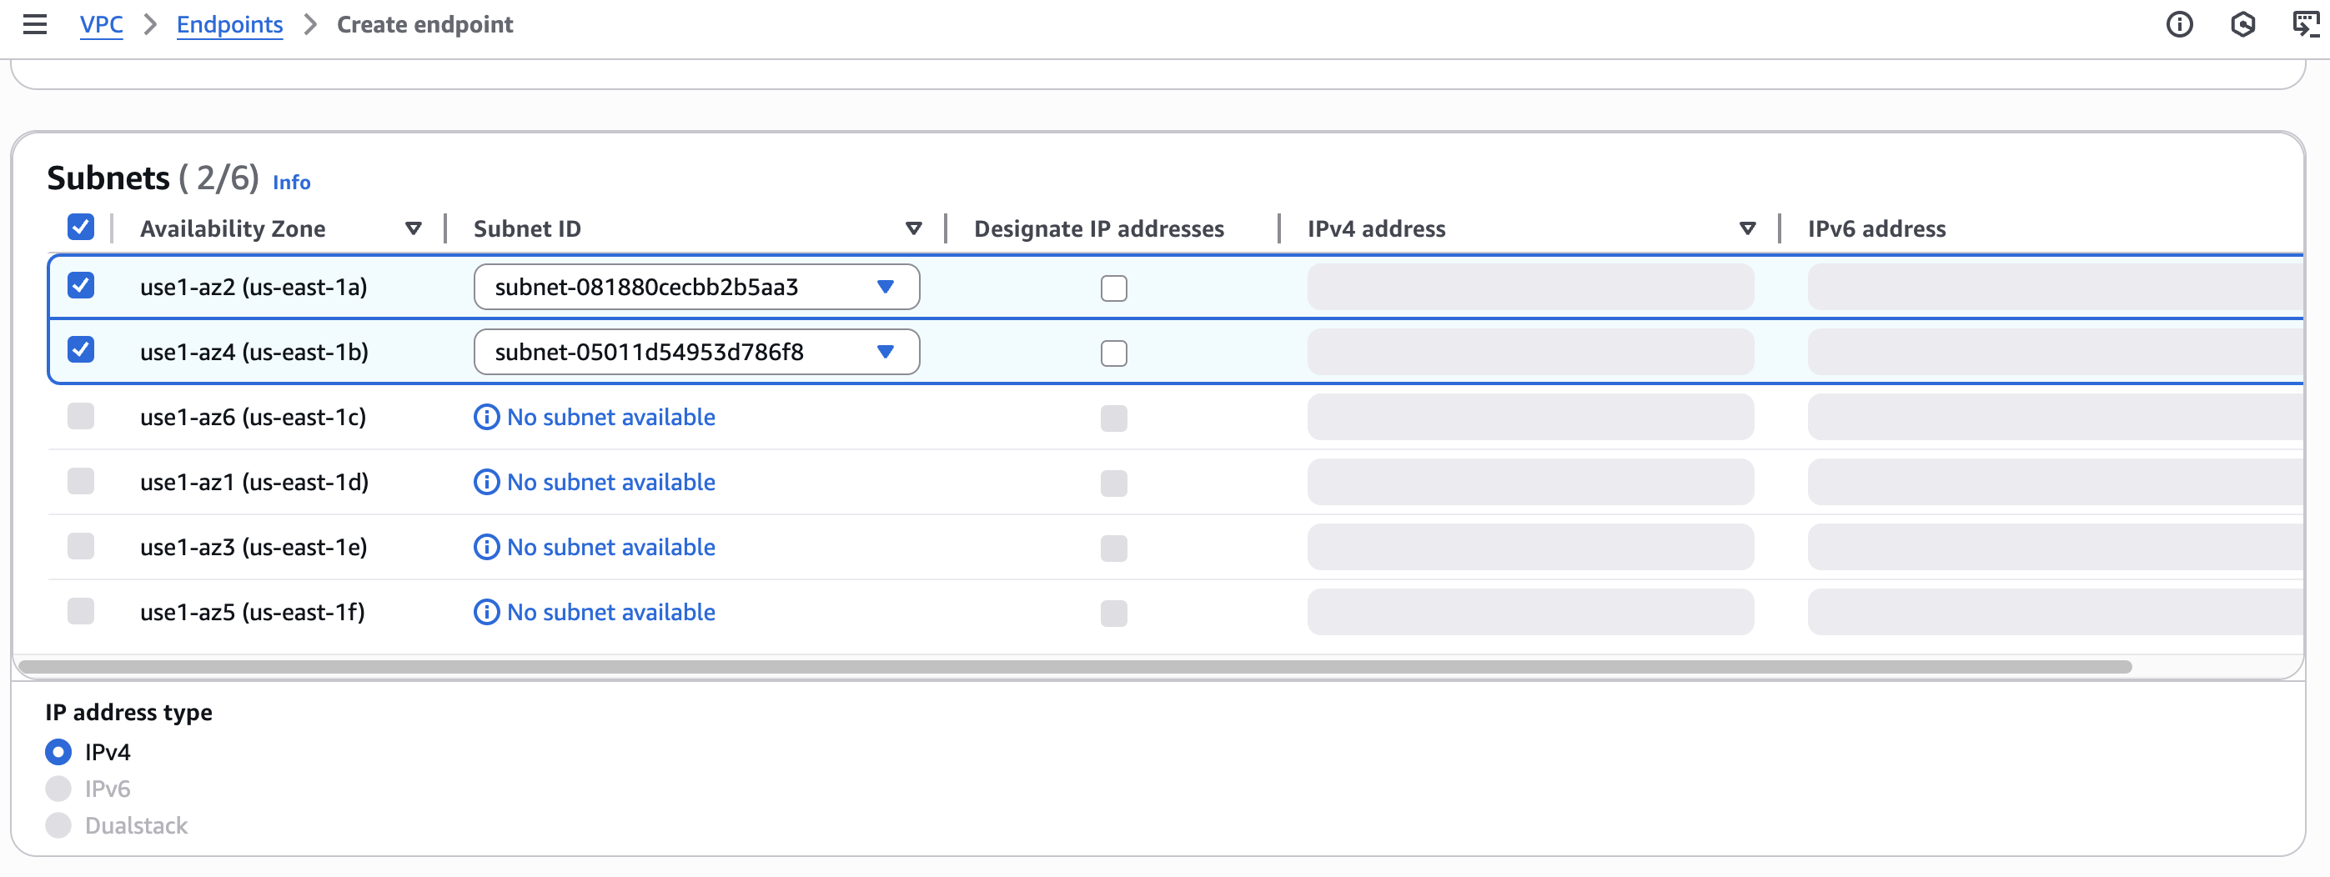Uncheck the use1-az4 (us-east-1b) row checkbox

pyautogui.click(x=81, y=351)
